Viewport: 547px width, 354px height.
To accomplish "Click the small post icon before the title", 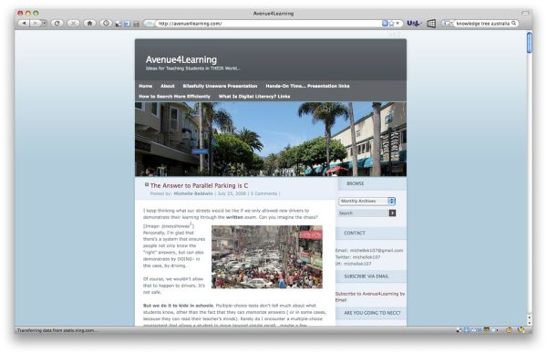I will [147, 184].
